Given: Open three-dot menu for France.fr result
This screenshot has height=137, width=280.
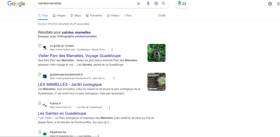Looking at the screenshot, I should tap(109, 107).
